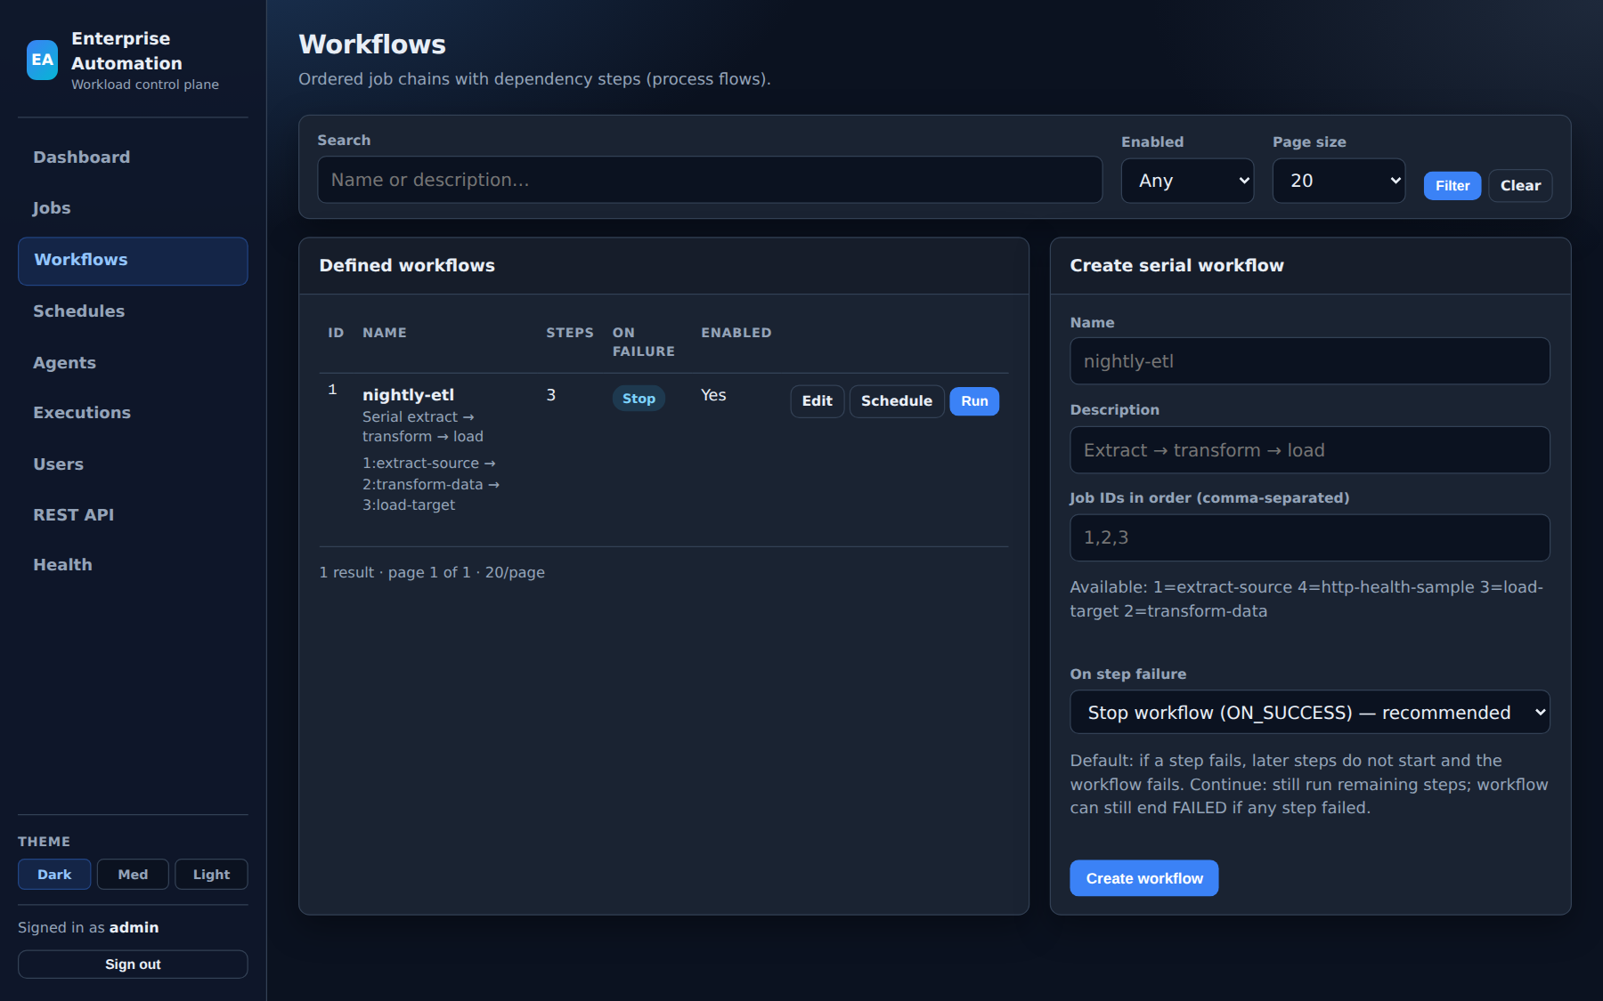Clear the search filters

(1520, 186)
